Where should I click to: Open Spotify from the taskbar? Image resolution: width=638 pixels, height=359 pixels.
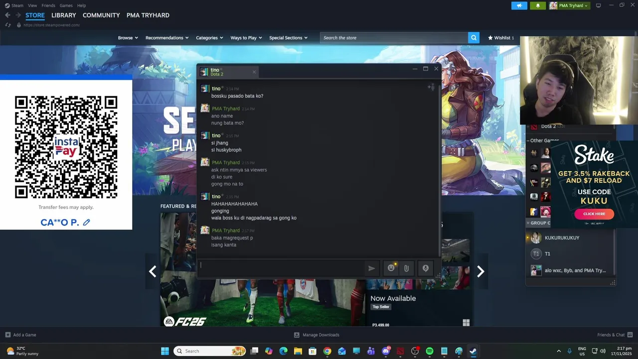pyautogui.click(x=430, y=351)
